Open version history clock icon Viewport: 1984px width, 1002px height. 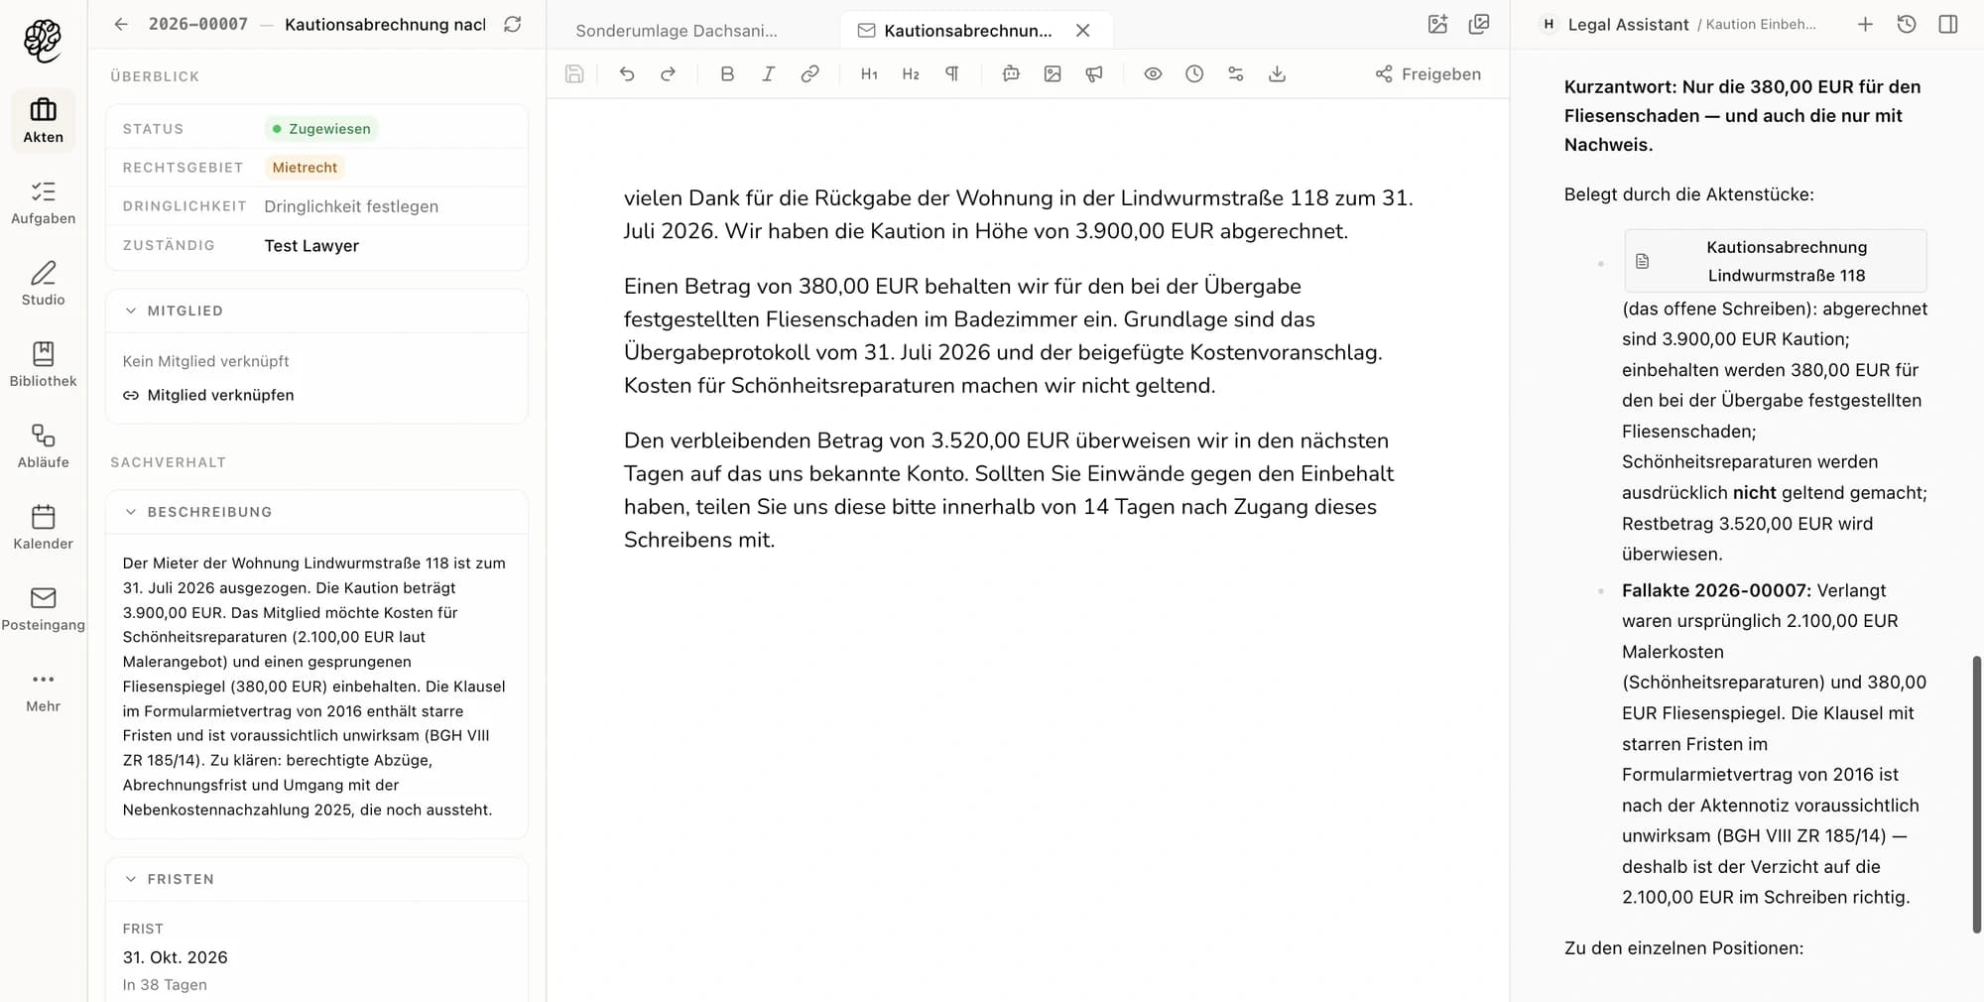[x=1194, y=73]
